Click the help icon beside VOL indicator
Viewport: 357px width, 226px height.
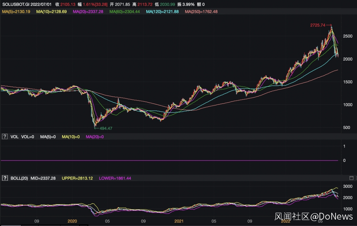(x=5, y=137)
